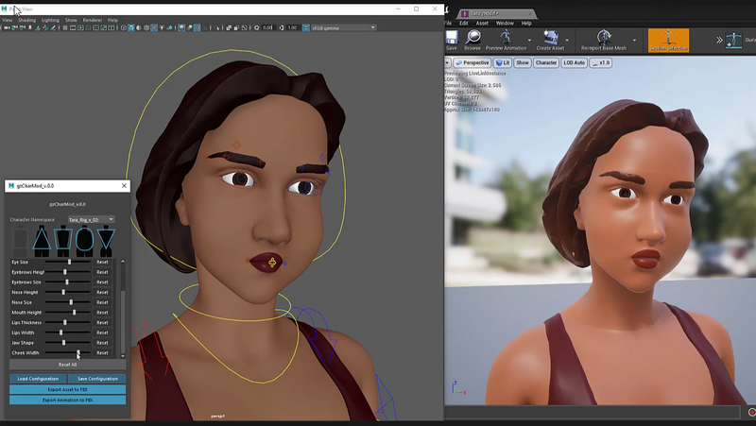Viewport: 756px width, 426px height.
Task: Click the Create Asset icon
Action: 550,39
